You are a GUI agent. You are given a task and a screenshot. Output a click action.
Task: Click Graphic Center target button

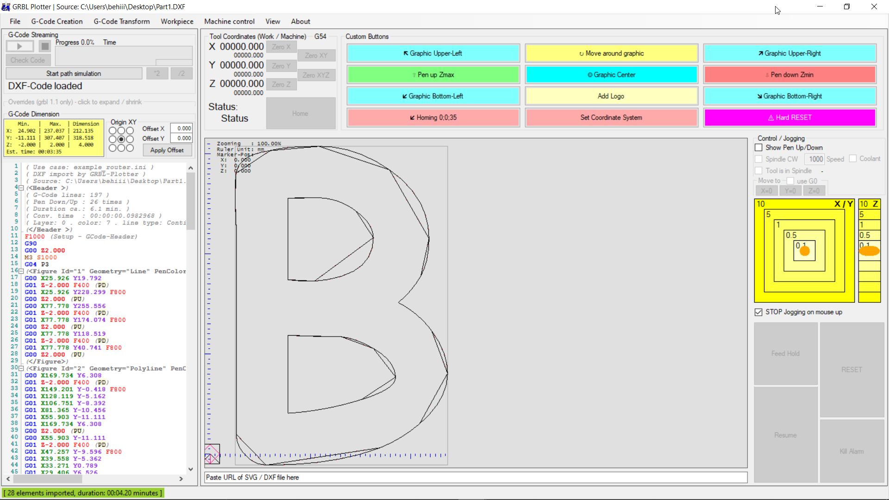pyautogui.click(x=611, y=75)
